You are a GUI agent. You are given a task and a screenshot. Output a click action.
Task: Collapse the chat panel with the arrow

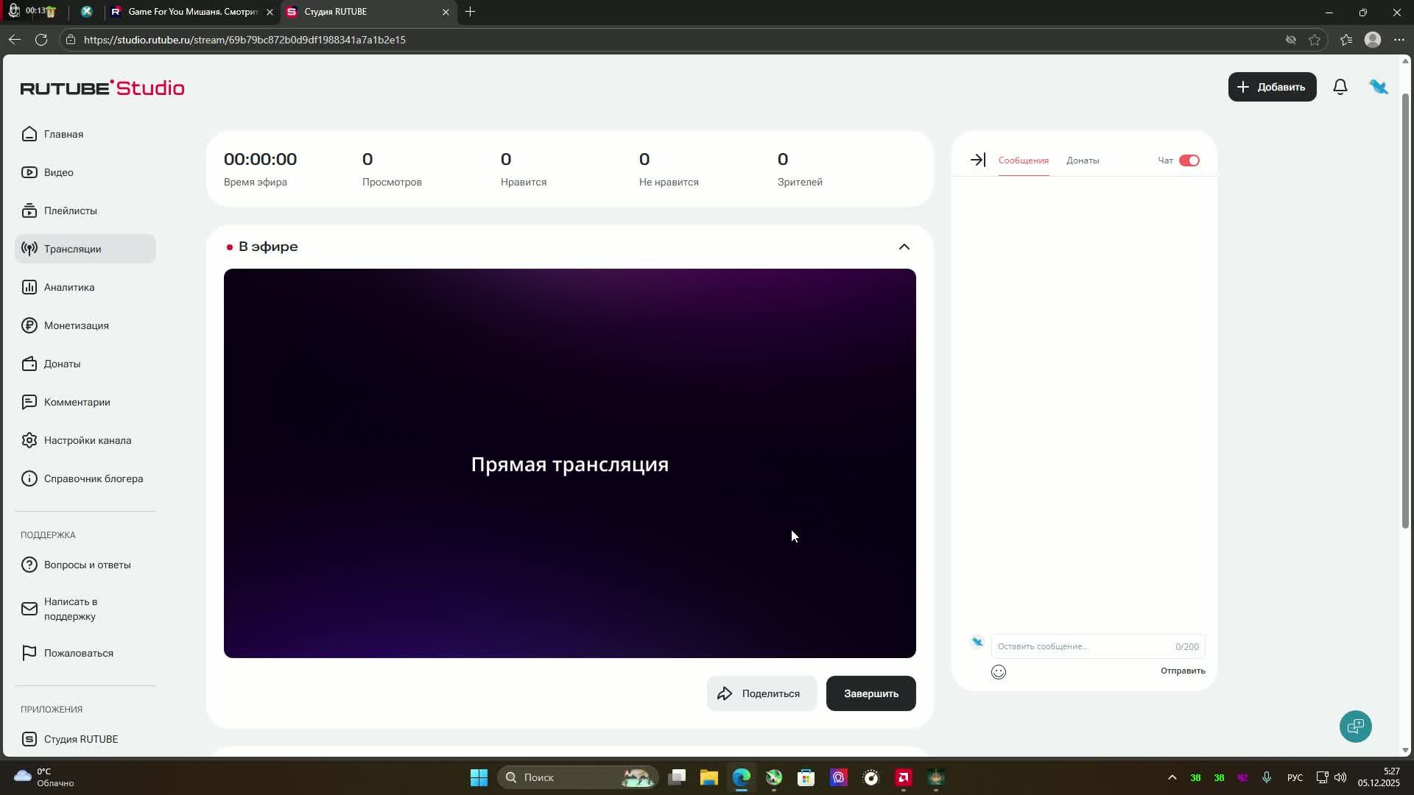(977, 159)
